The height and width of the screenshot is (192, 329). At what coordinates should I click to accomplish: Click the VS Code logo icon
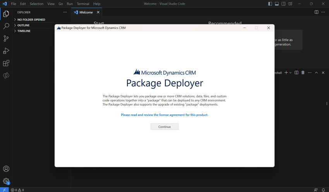click(5, 4)
